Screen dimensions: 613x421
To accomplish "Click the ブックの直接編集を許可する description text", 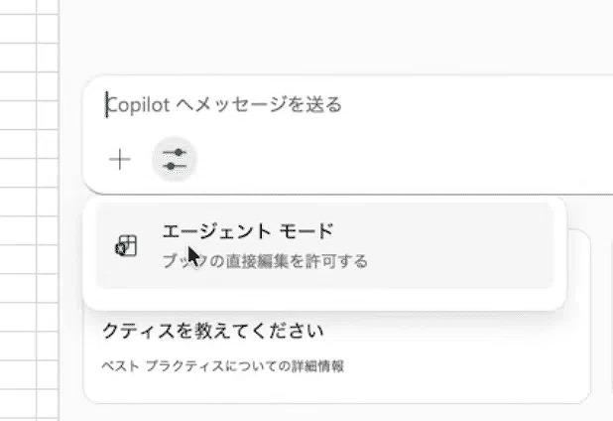I will tap(265, 261).
